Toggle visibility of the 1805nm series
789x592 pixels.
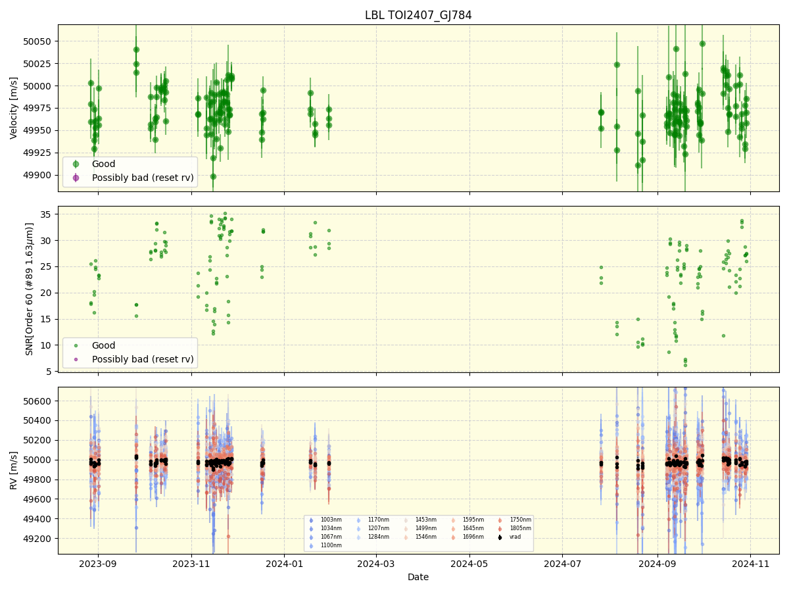coord(500,528)
